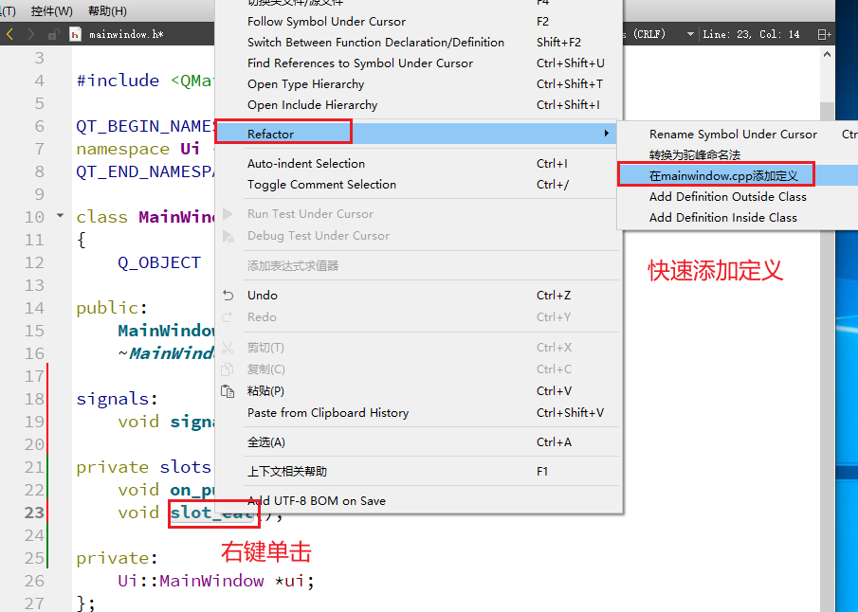
Task: Click the header file icon on mainwindow.h tab
Action: (x=75, y=33)
